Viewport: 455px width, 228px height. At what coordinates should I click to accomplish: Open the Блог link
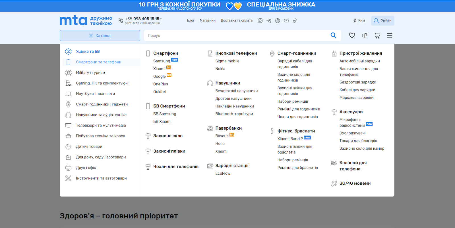[x=191, y=20]
